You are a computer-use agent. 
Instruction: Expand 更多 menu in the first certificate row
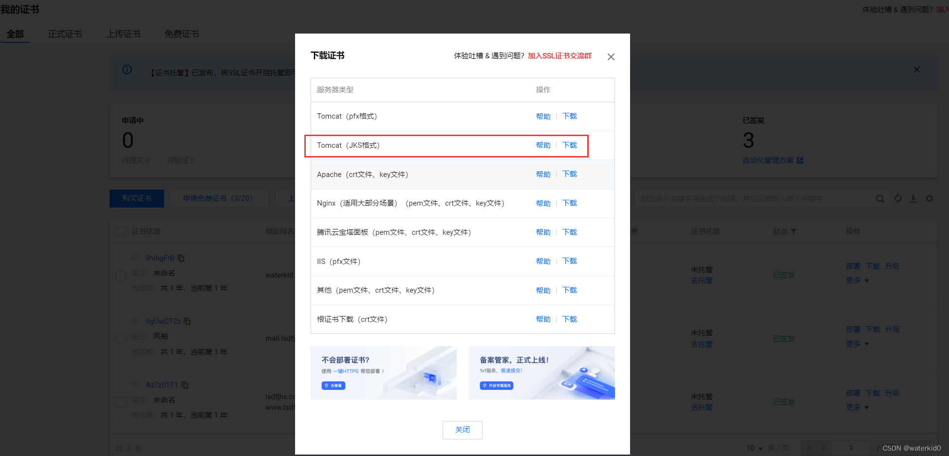[x=857, y=281]
